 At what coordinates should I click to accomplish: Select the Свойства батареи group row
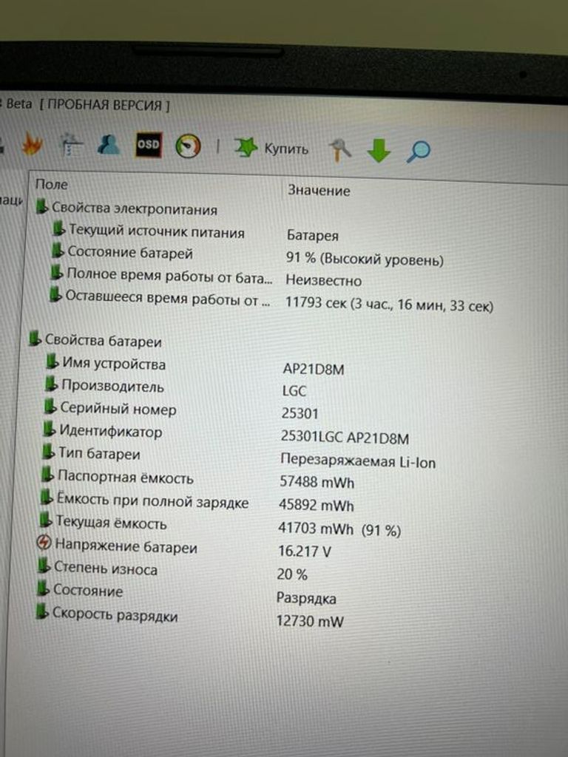(x=95, y=340)
